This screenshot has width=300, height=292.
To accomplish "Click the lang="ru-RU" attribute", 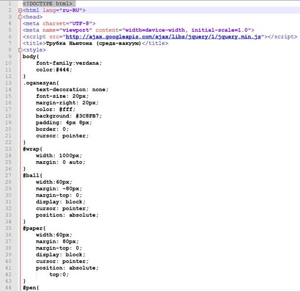I will pyautogui.click(x=62, y=10).
